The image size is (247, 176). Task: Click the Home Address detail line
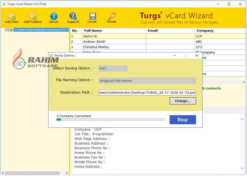click(88, 167)
